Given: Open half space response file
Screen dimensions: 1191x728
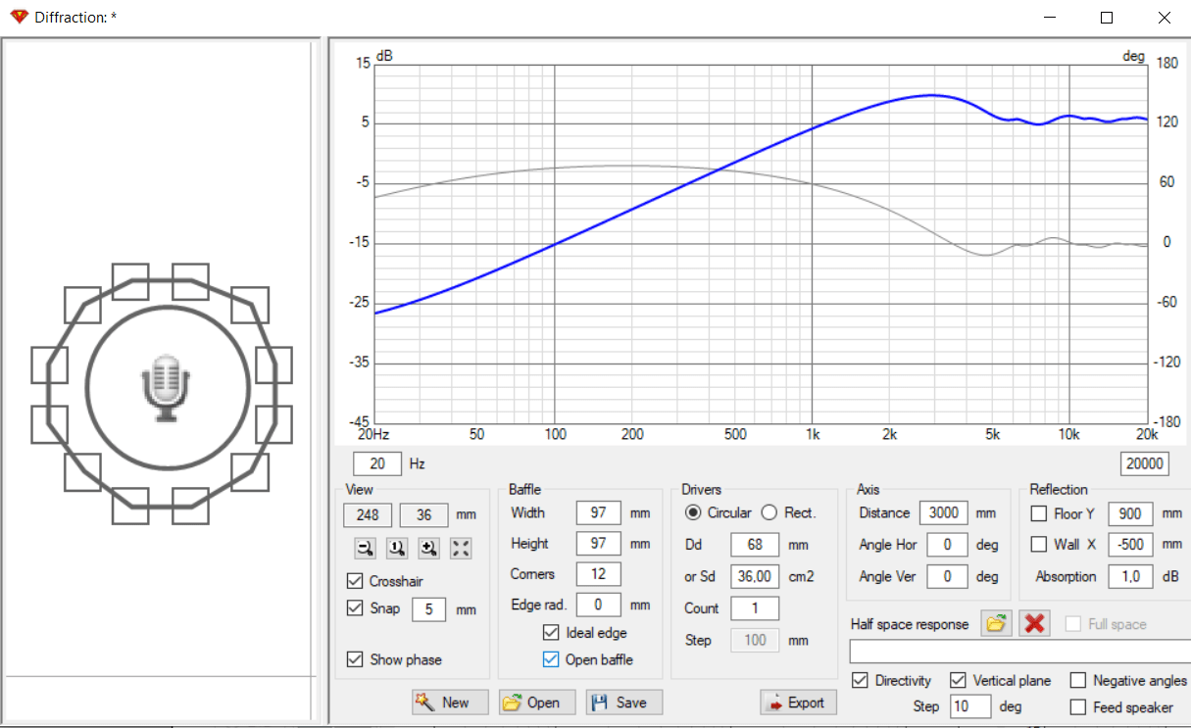Looking at the screenshot, I should pyautogui.click(x=997, y=624).
